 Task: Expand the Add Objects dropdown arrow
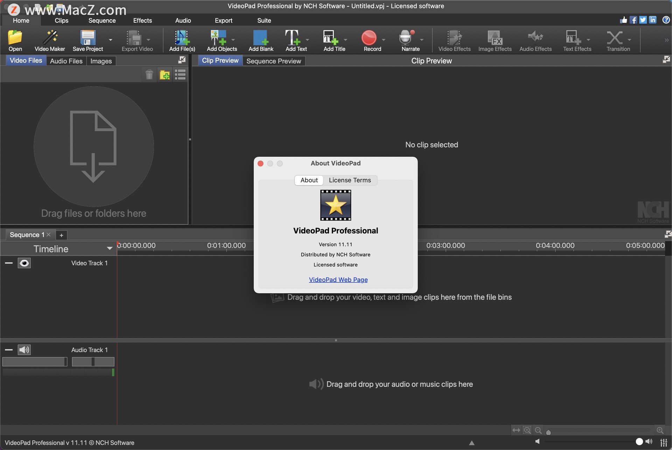tap(233, 40)
